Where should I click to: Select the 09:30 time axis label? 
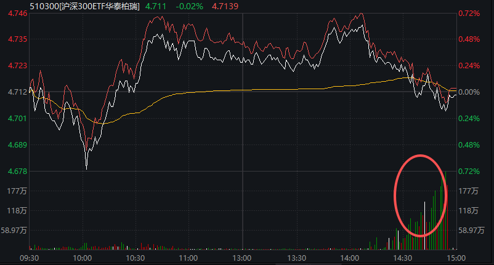click(29, 258)
